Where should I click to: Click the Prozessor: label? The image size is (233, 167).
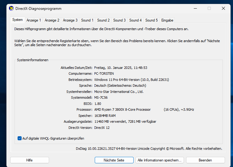[x=84, y=109]
